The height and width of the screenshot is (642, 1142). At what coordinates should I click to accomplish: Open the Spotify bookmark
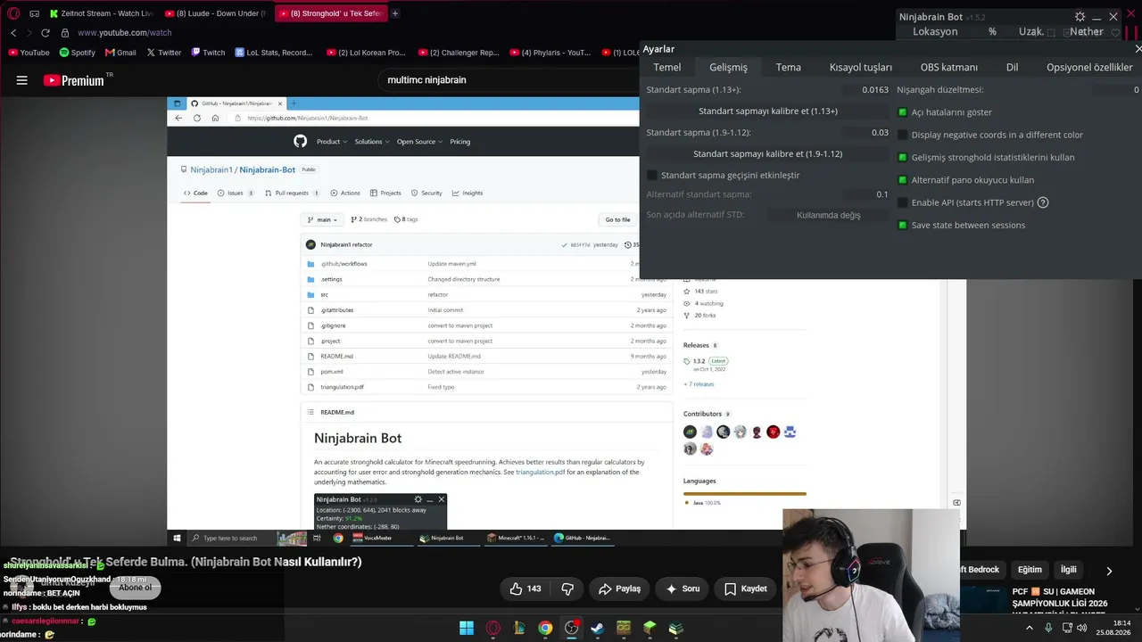77,53
